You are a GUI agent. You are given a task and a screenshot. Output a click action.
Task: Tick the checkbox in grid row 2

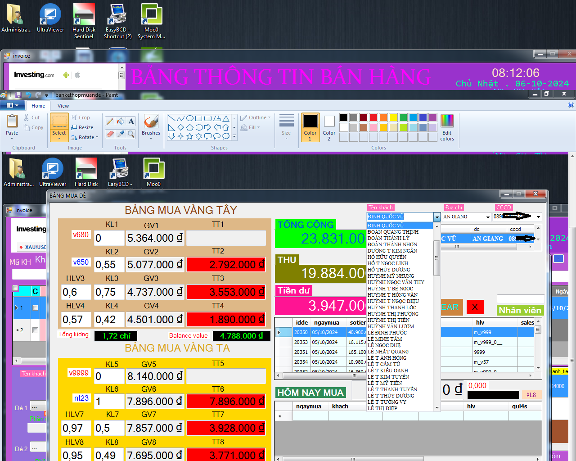click(x=36, y=330)
